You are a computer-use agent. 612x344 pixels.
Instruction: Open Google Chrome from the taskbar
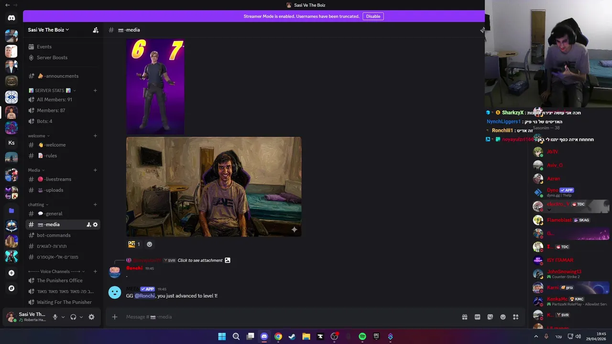(x=278, y=336)
